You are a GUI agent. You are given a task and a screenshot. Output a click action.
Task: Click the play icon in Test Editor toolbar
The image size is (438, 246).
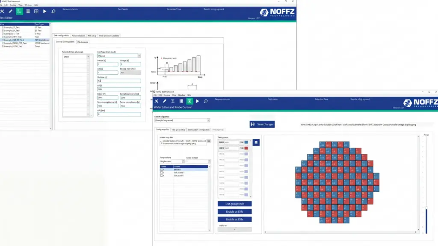pyautogui.click(x=44, y=12)
